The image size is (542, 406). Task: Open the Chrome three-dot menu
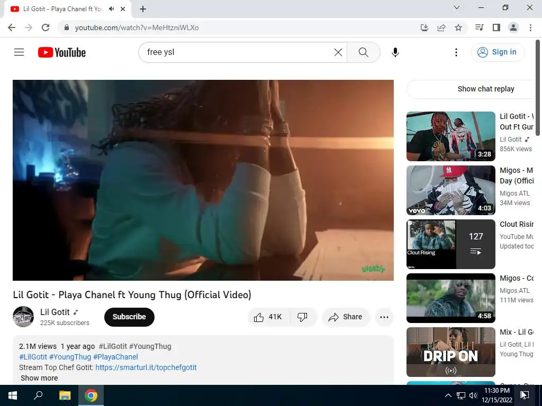coord(530,27)
